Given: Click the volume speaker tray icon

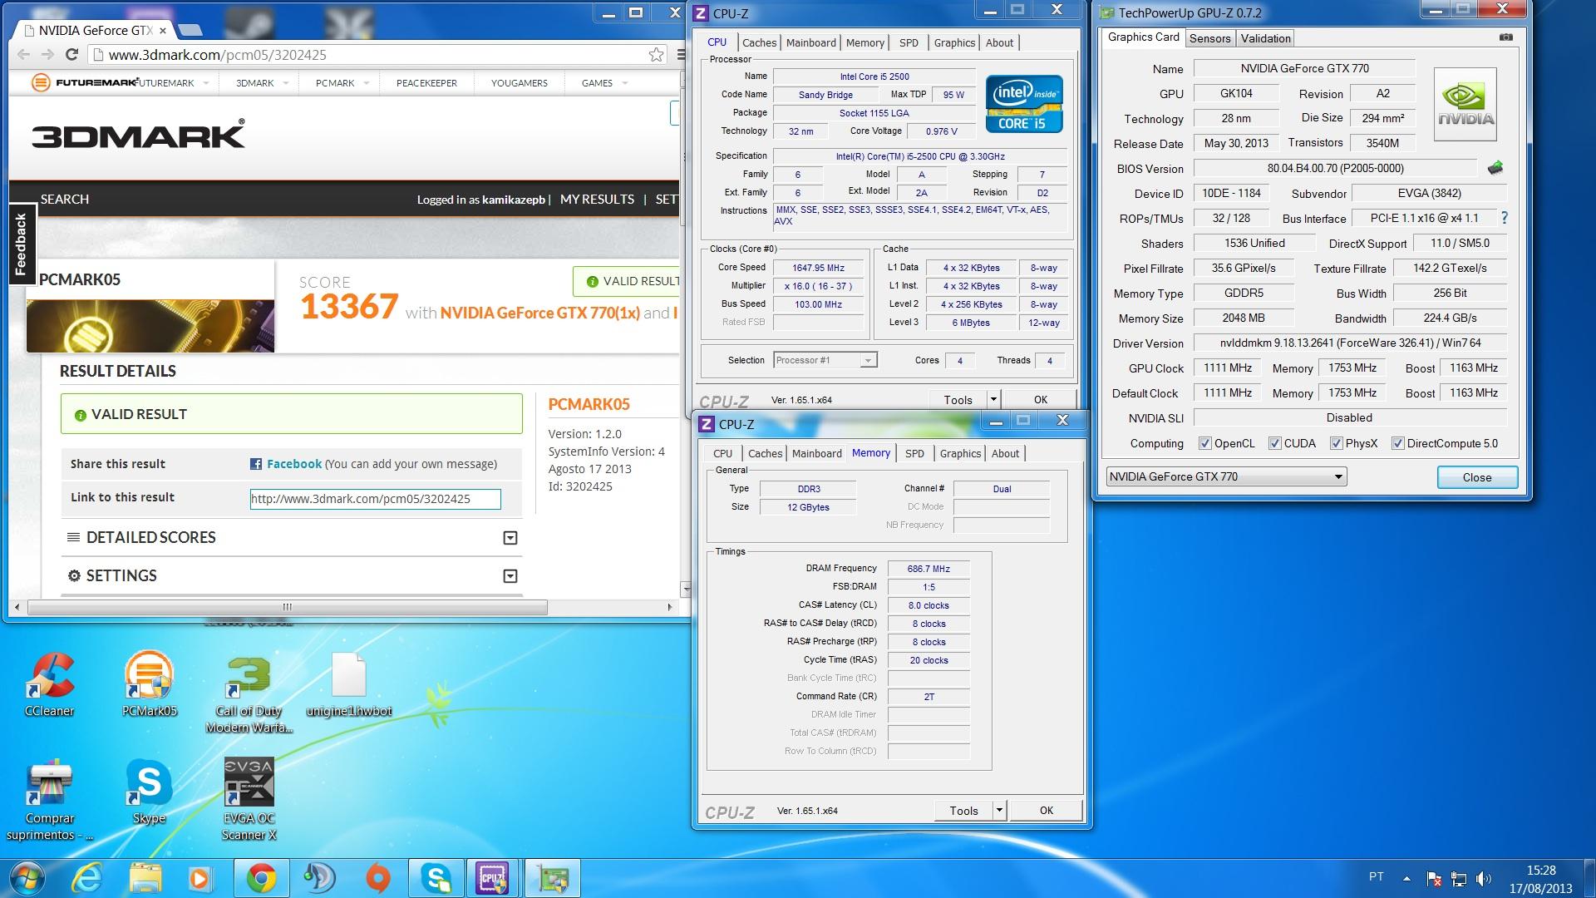Looking at the screenshot, I should [1483, 878].
